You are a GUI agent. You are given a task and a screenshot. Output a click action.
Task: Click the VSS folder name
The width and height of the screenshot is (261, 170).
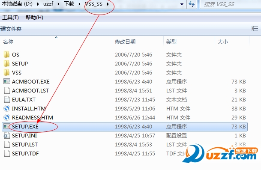click(x=17, y=72)
